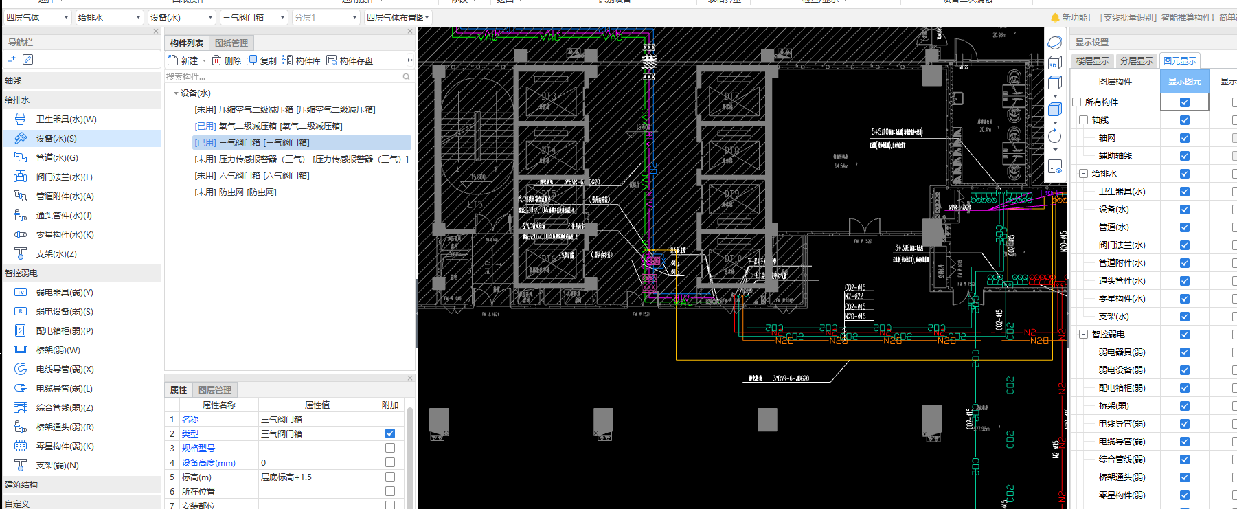Select 弱电器具(弱)(Y) item
Screen dimensions: 1237x509
click(x=65, y=292)
